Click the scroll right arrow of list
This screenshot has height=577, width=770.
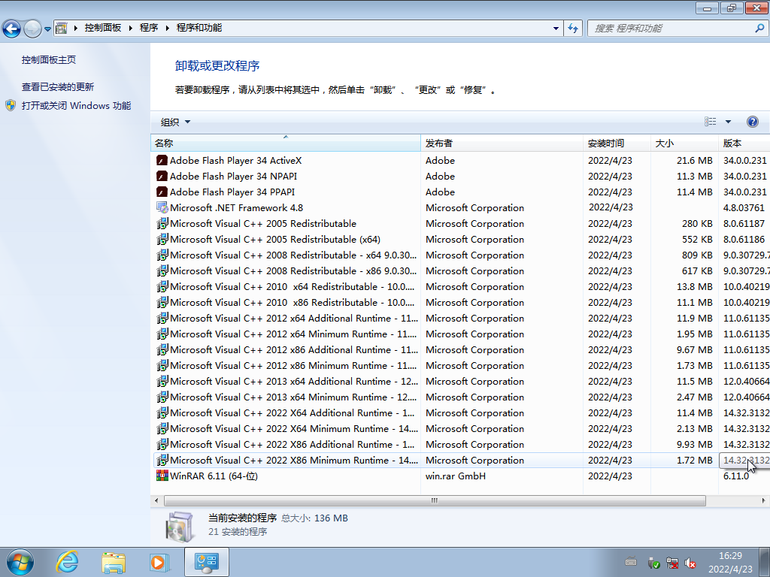pyautogui.click(x=763, y=500)
